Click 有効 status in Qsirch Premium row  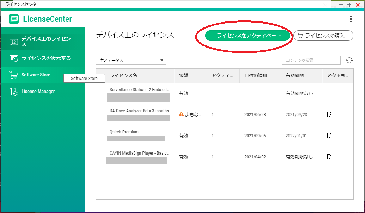(x=183, y=136)
